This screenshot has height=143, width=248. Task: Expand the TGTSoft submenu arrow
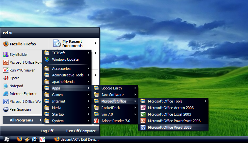[x=89, y=53]
